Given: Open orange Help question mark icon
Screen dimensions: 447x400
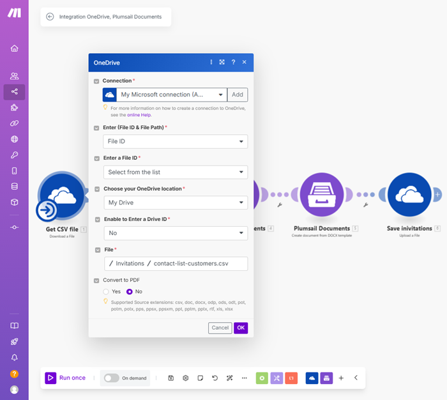Looking at the screenshot, I should click(x=14, y=374).
